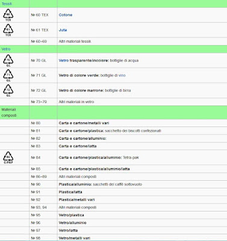The height and width of the screenshot is (241, 227).
Task: Click the Tessili section header link
Action: [x=7, y=4]
